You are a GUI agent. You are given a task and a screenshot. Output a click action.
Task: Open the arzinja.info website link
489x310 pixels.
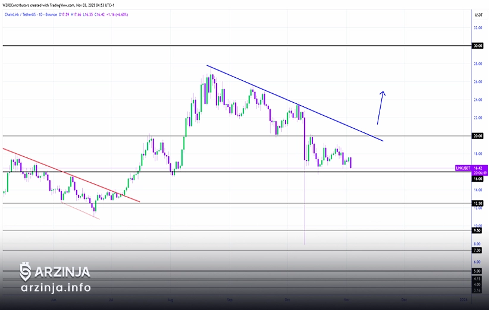(55, 288)
